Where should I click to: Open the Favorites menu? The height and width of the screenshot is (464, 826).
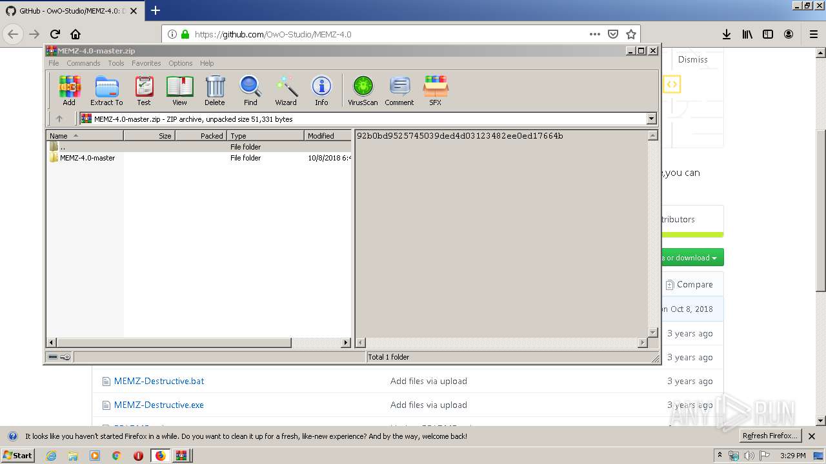[x=146, y=63]
